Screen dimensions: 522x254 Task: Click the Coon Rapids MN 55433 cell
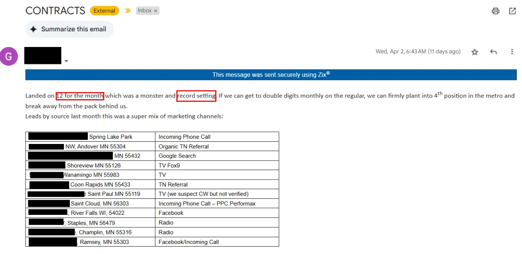90,184
